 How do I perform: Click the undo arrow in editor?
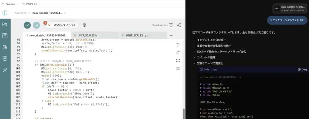tap(178, 45)
